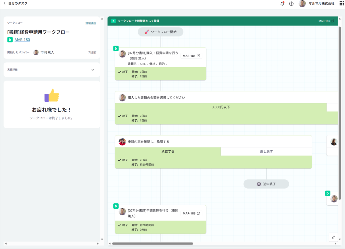Click the approver avatar on 申請内容を確認し card
The image size is (345, 249).
(122, 141)
